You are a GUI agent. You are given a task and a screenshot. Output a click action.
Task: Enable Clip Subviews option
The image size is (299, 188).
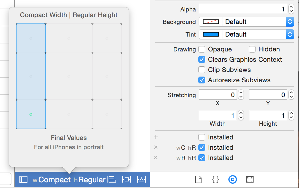click(202, 70)
